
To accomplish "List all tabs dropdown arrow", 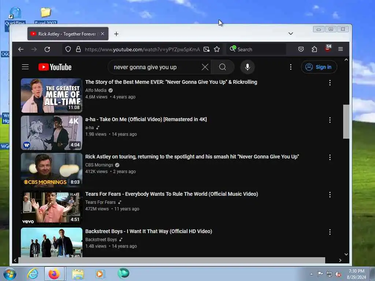I will click(x=290, y=33).
